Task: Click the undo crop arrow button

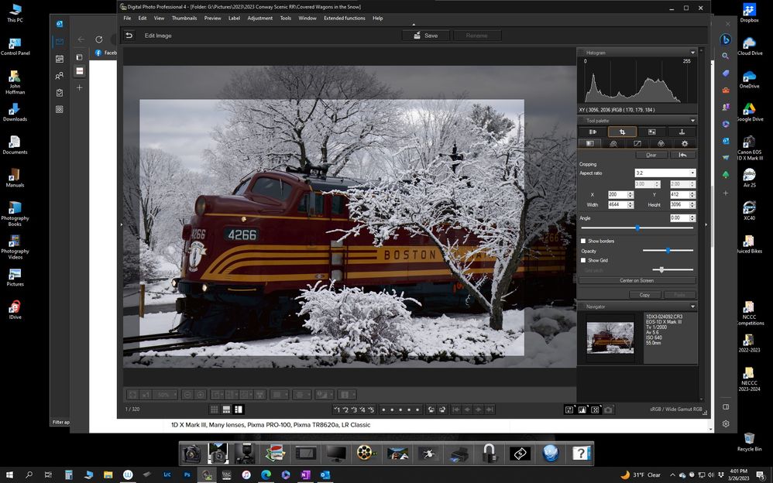Action: [682, 155]
